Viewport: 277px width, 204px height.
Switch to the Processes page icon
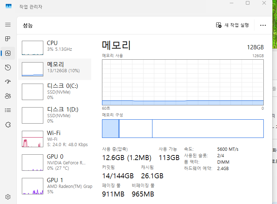(8, 39)
